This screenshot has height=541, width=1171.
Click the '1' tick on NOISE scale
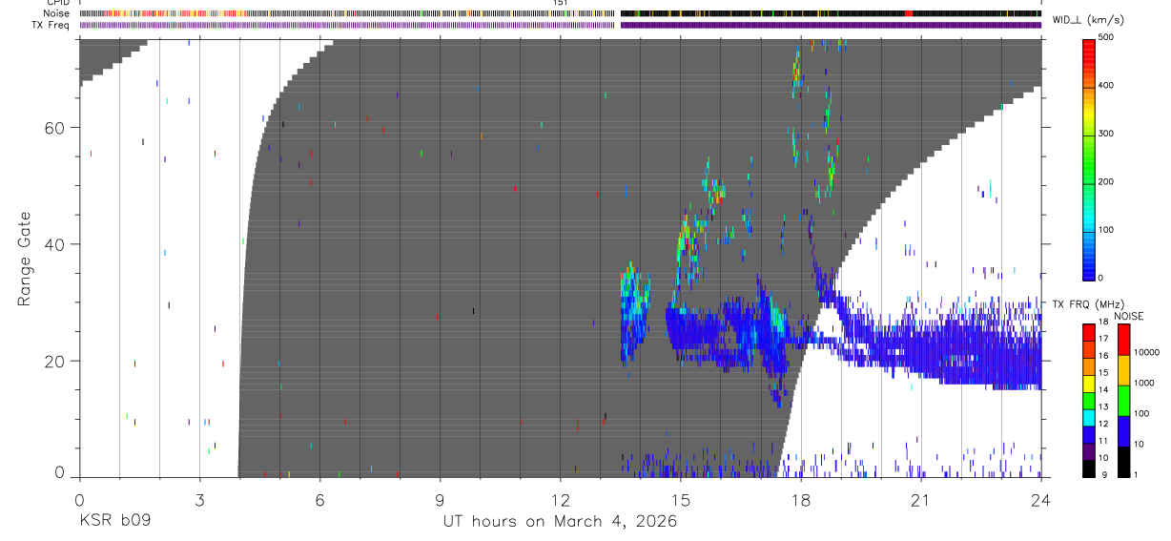click(1137, 475)
